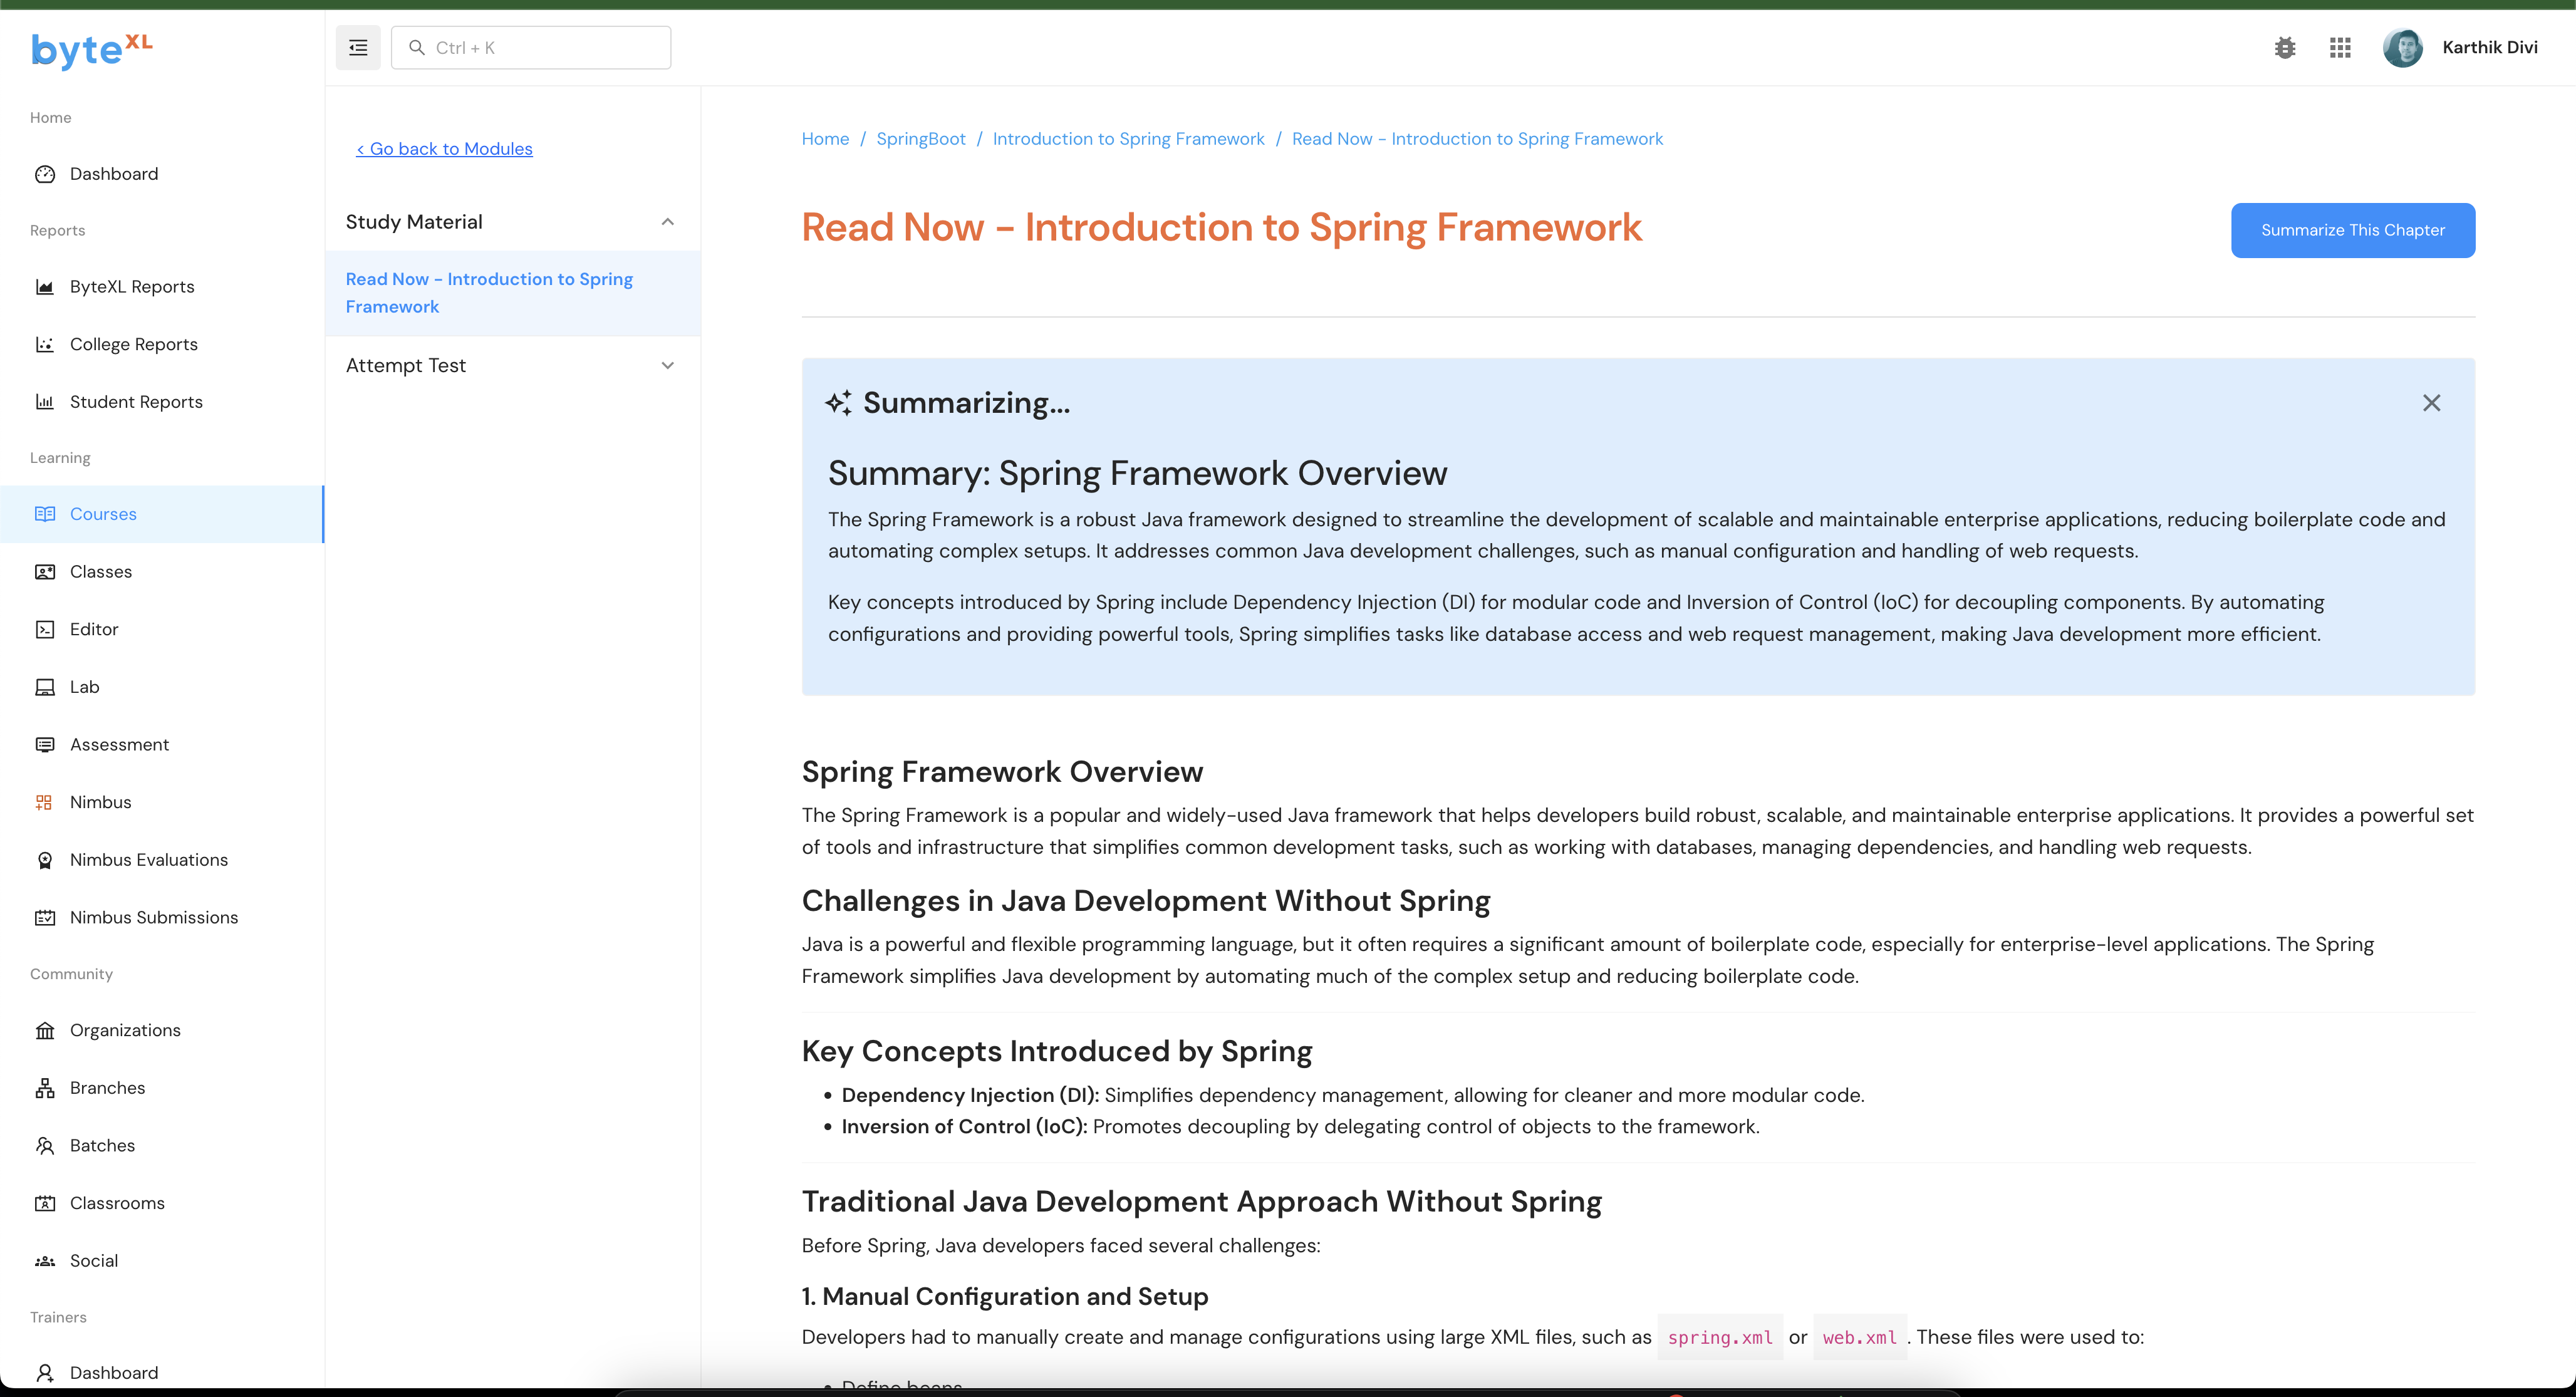Viewport: 2576px width, 1397px height.
Task: Click the Branches hierarchy icon
Action: click(45, 1088)
